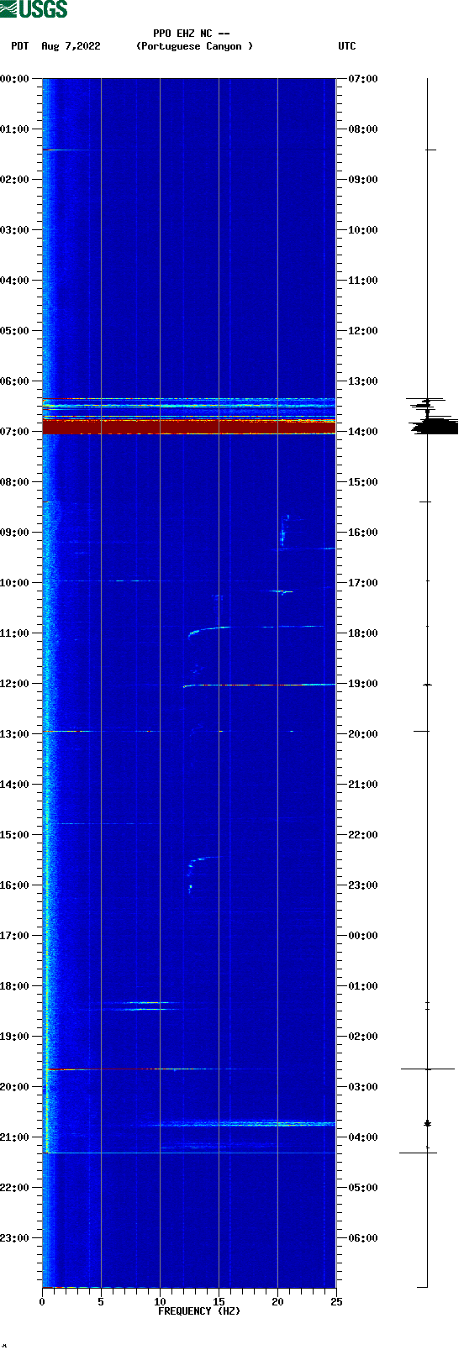This screenshot has height=1355, width=464.
Task: Click the USGS logo
Action: (34, 9)
